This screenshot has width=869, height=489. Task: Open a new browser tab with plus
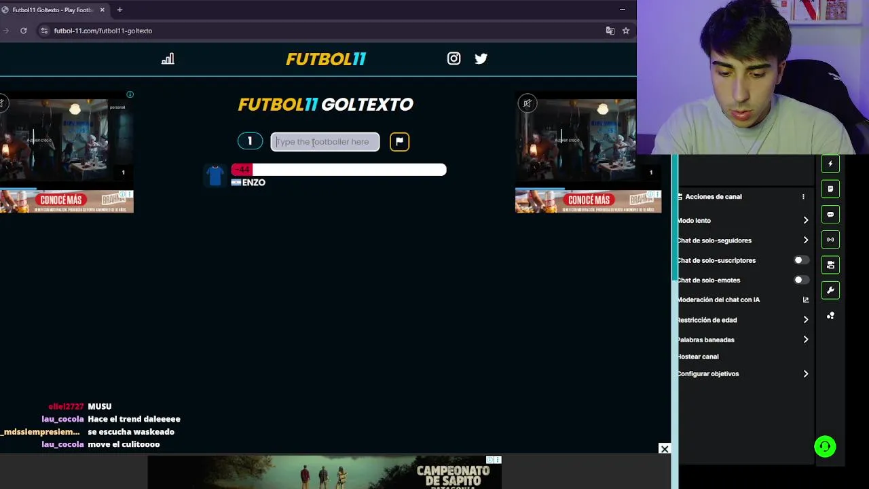[x=119, y=10]
